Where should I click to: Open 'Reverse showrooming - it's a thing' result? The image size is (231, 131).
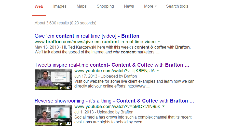tap(114, 101)
